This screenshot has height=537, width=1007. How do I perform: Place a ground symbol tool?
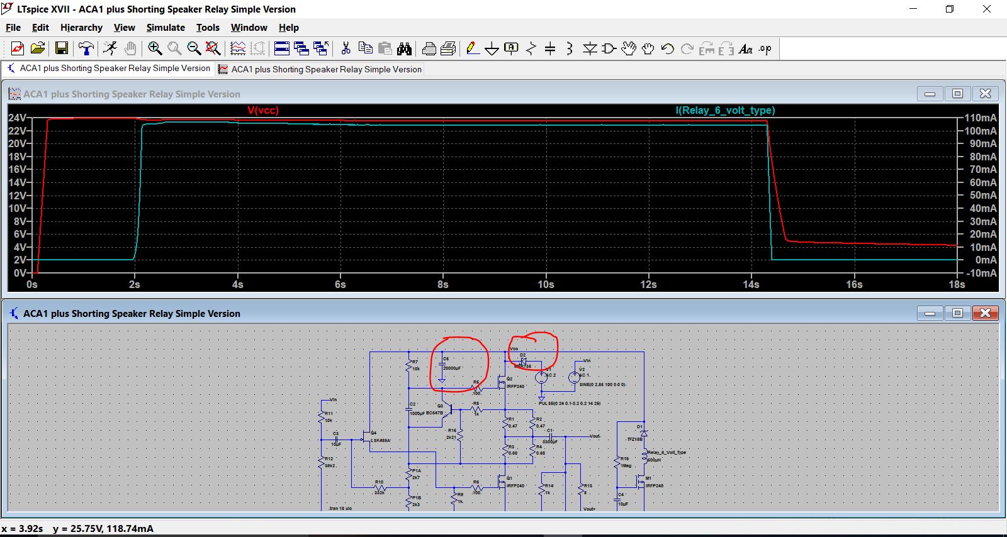click(x=492, y=48)
